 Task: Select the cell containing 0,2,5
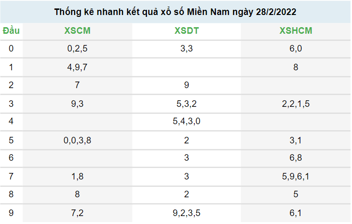click(x=77, y=48)
